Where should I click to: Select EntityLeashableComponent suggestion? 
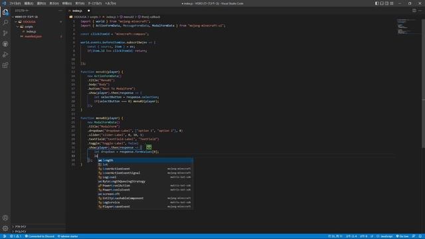tap(145, 198)
